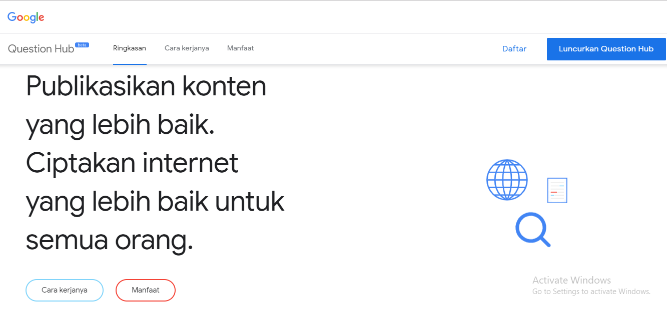Click the Google logo
The image size is (667, 309).
pyautogui.click(x=26, y=17)
